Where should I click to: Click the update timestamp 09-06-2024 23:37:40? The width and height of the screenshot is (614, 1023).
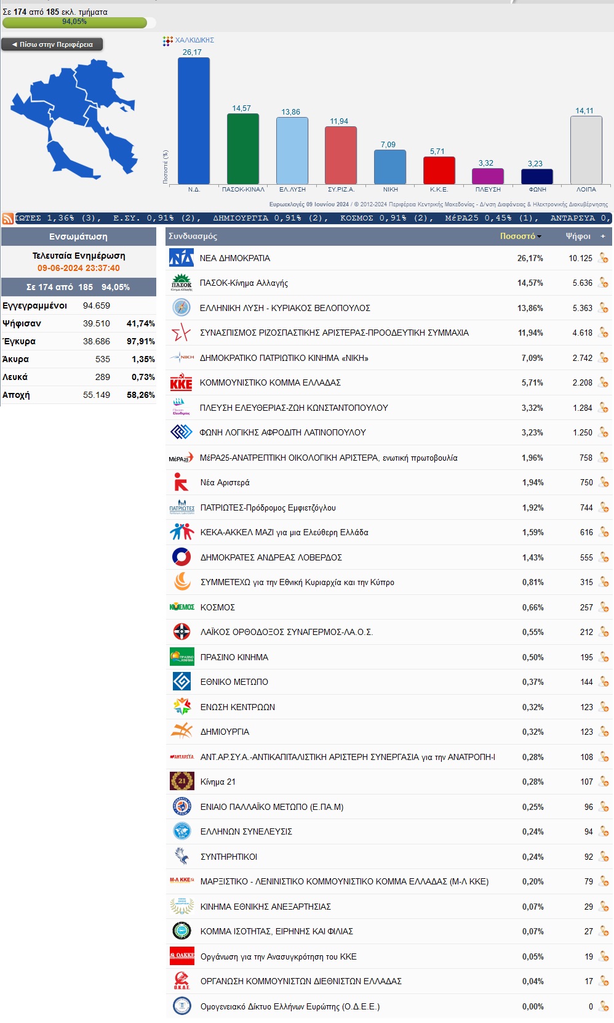coord(79,268)
